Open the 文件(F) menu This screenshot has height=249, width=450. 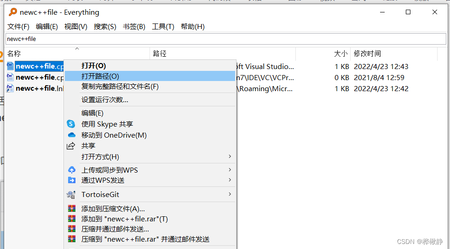click(18, 27)
